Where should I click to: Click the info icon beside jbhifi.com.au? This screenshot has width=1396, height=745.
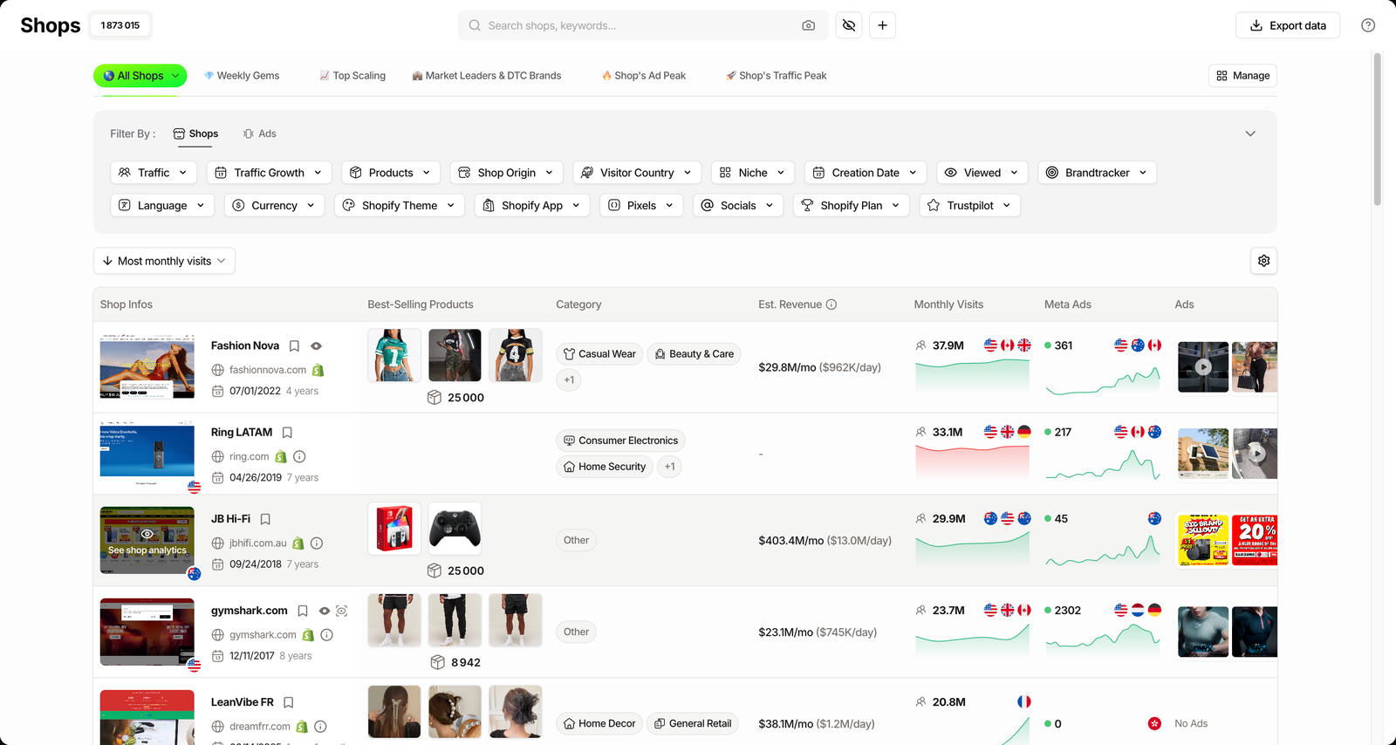[317, 543]
